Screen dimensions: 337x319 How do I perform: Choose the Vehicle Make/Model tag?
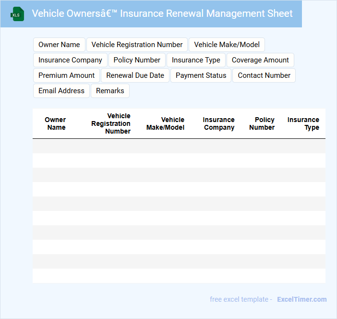click(x=227, y=45)
